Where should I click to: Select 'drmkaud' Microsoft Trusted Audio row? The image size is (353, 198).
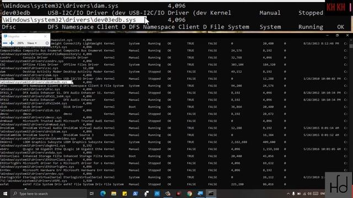[173, 121]
